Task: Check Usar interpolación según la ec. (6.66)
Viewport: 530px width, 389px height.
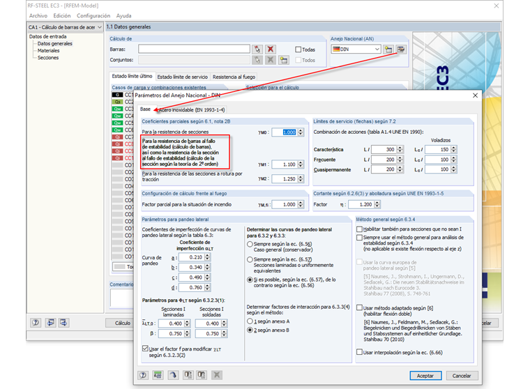Action: (360, 352)
